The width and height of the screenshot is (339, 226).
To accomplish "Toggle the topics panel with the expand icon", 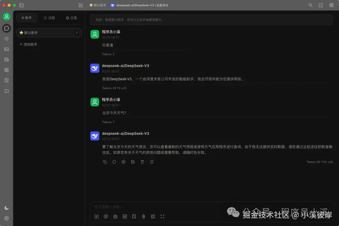I will click(x=320, y=5).
